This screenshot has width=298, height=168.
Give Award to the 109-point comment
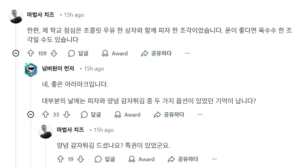(115, 54)
